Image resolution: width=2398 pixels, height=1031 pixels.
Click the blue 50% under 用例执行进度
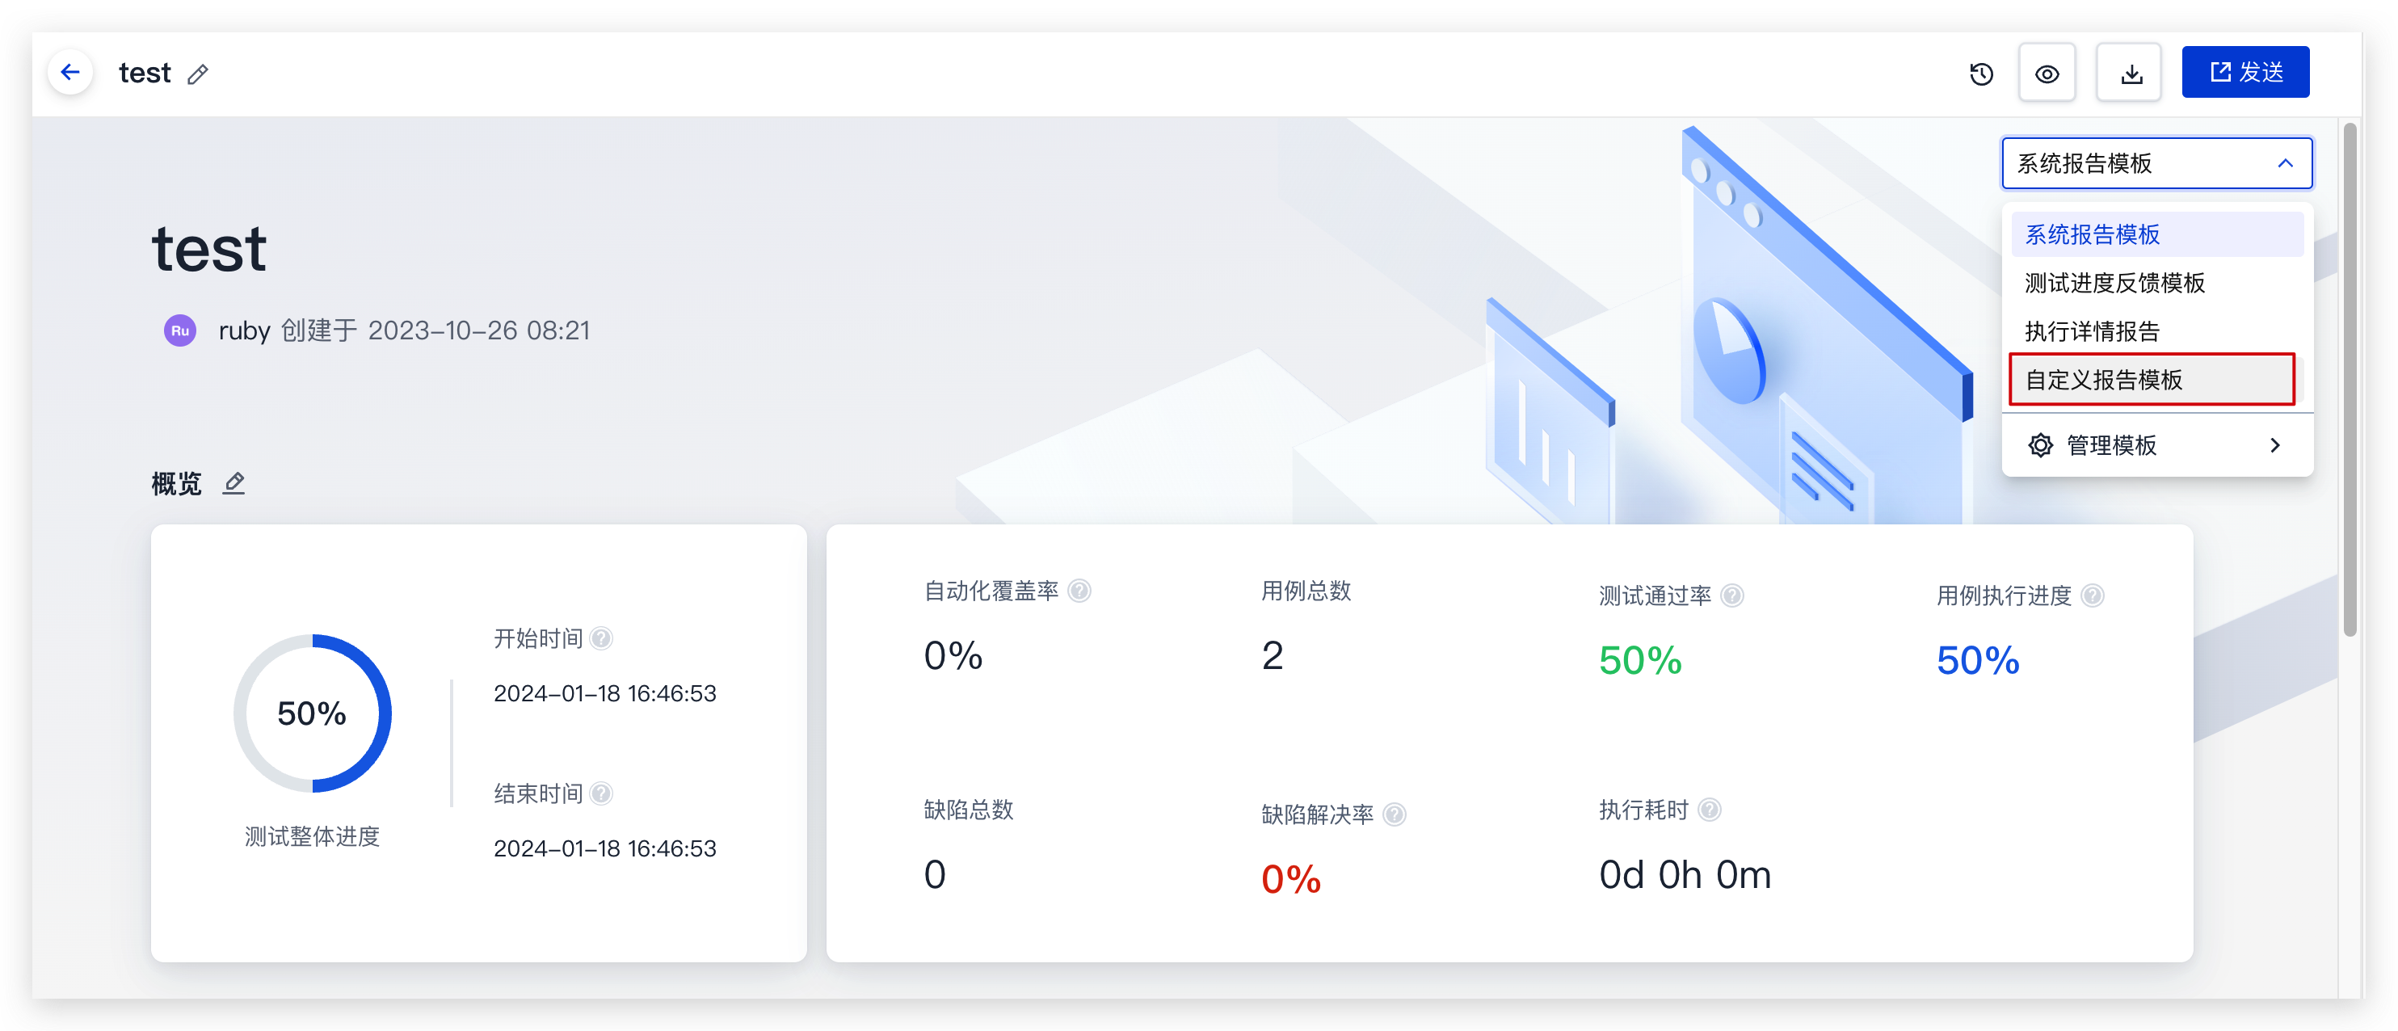pos(1977,660)
